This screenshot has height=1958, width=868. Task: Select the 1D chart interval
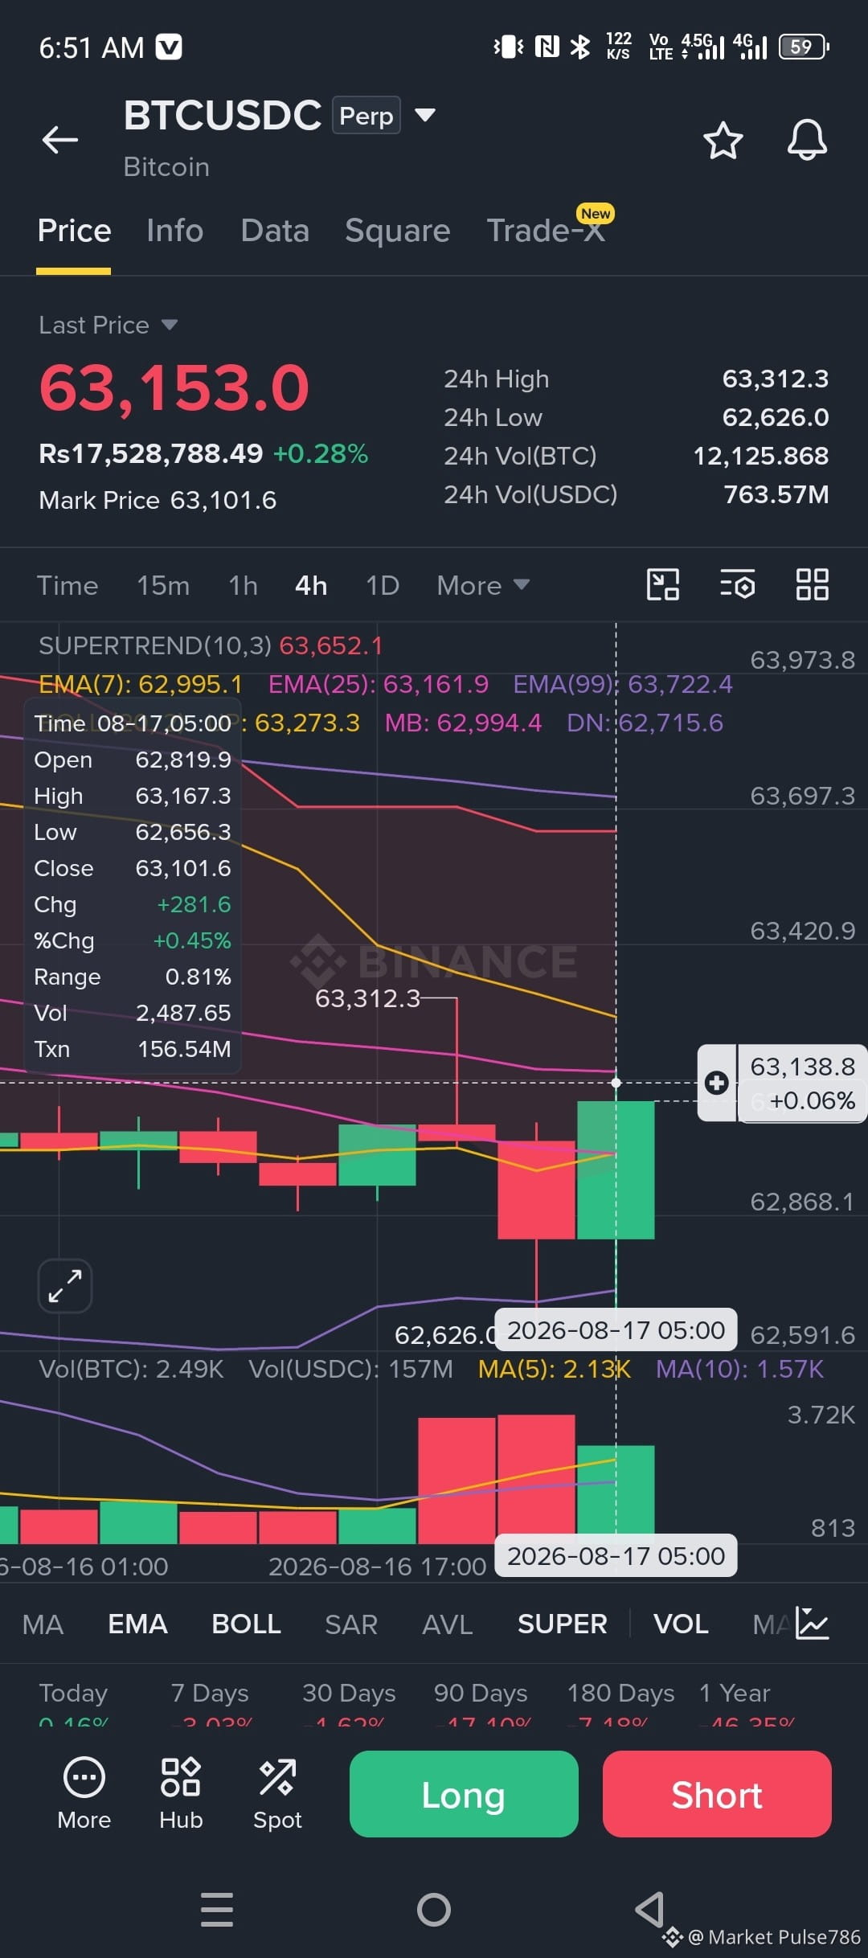click(382, 585)
